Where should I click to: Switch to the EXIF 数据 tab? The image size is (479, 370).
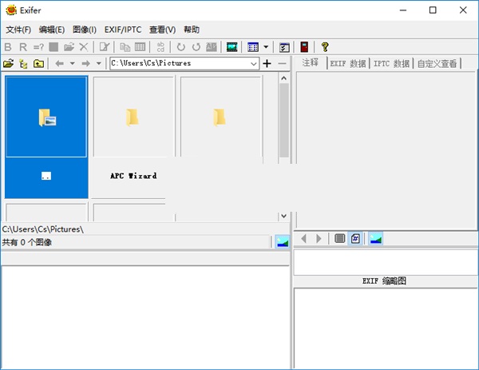(x=348, y=64)
